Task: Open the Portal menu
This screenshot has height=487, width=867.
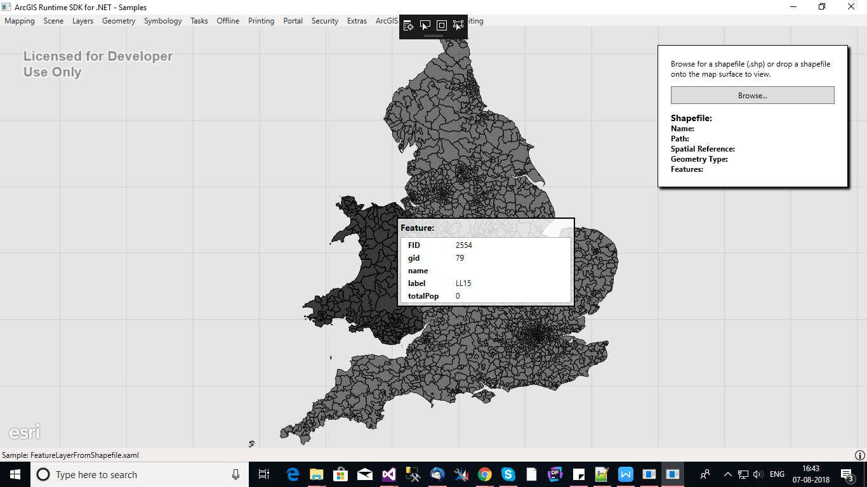Action: [x=293, y=21]
